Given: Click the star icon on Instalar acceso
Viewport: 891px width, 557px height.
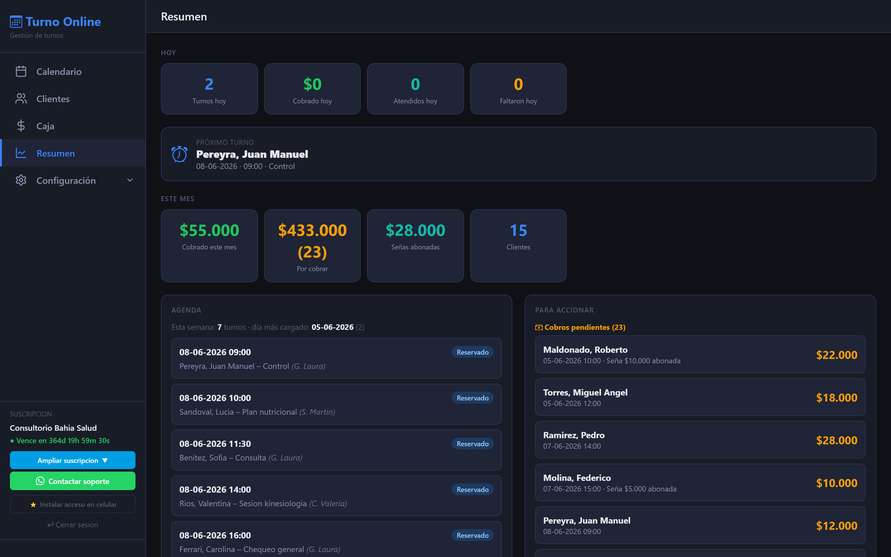Looking at the screenshot, I should click(x=33, y=505).
